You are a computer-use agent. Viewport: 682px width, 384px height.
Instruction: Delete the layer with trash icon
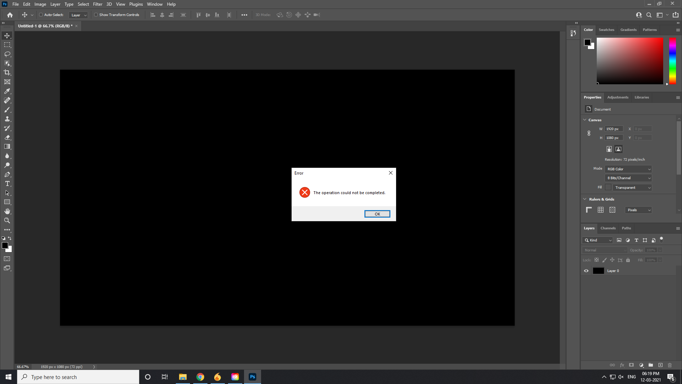pos(670,365)
